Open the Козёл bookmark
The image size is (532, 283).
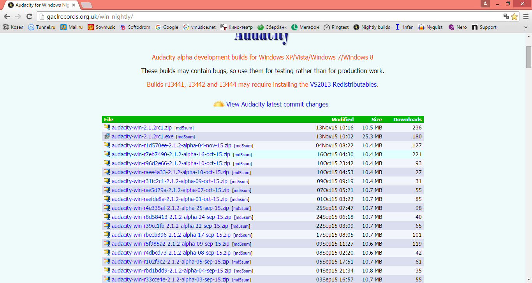coord(13,27)
